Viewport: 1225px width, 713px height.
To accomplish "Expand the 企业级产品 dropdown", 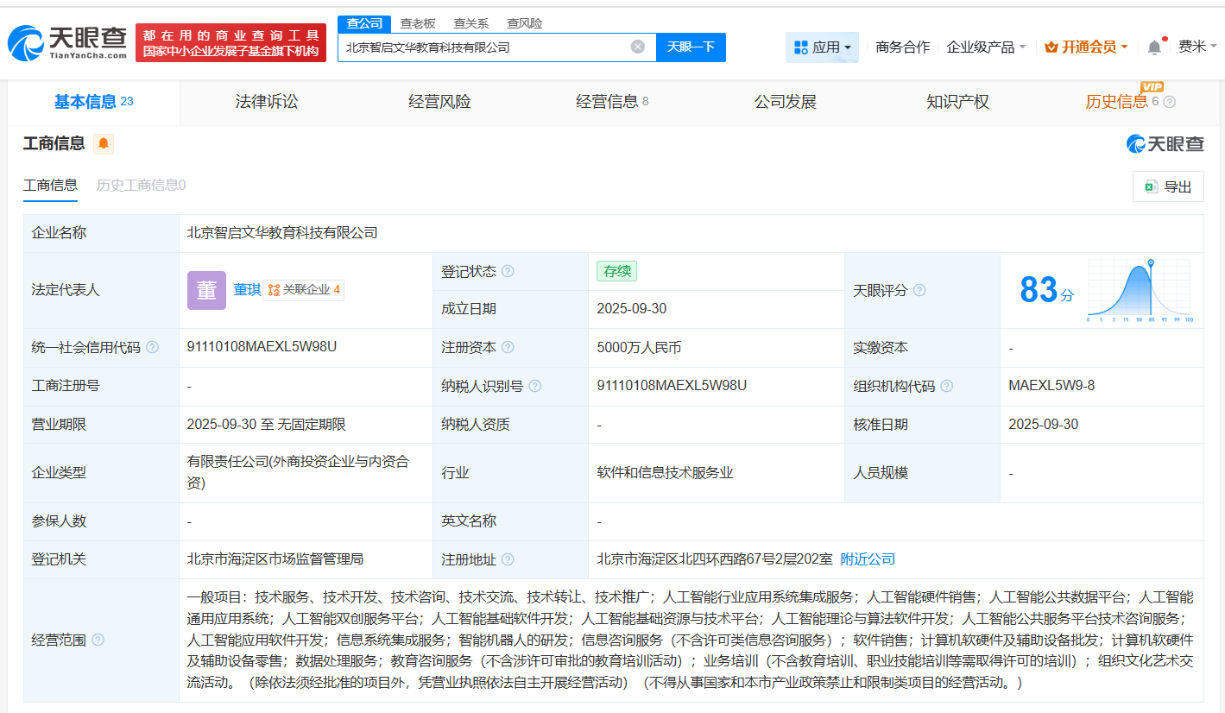I will pos(988,47).
